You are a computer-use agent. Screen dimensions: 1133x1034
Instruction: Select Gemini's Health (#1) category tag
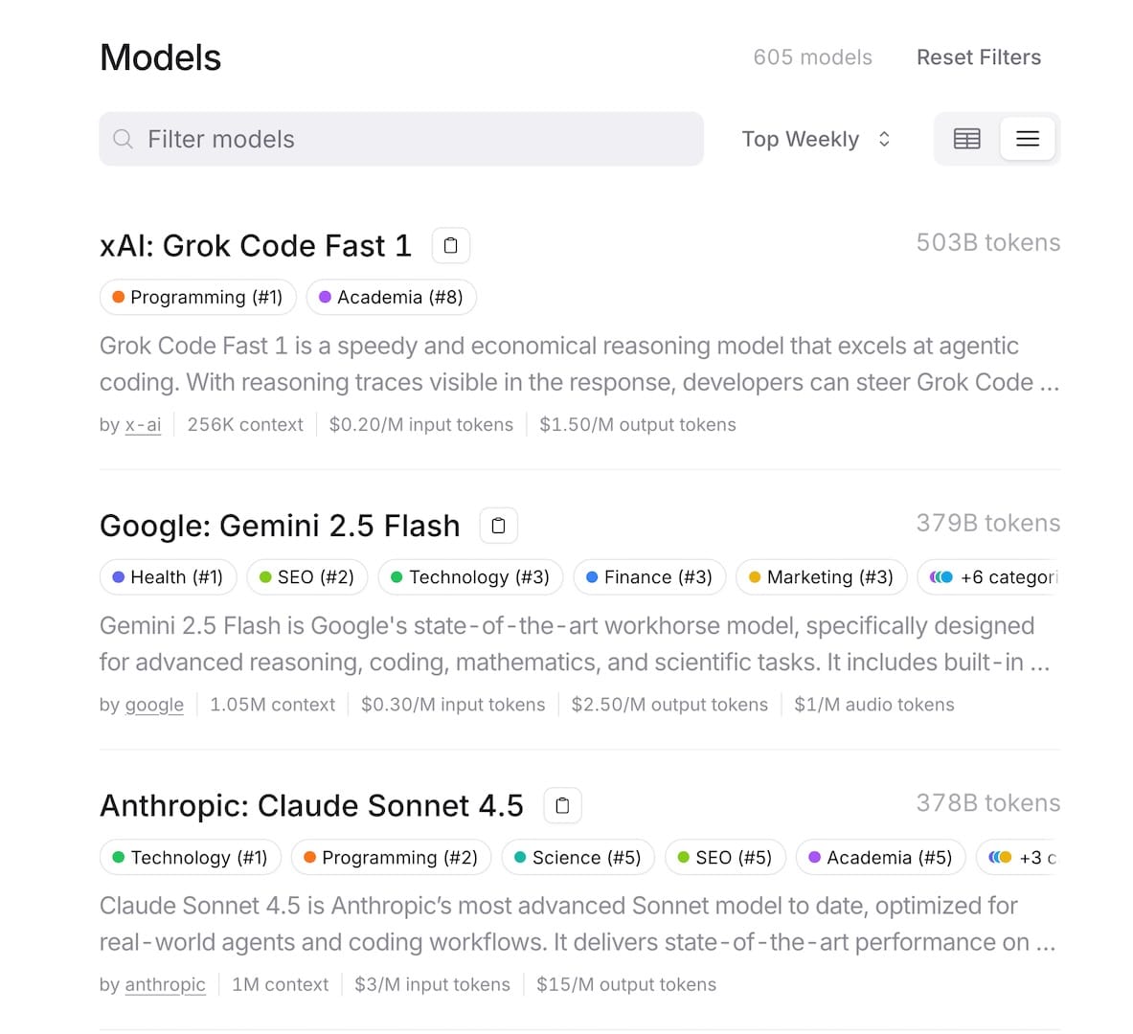168,577
